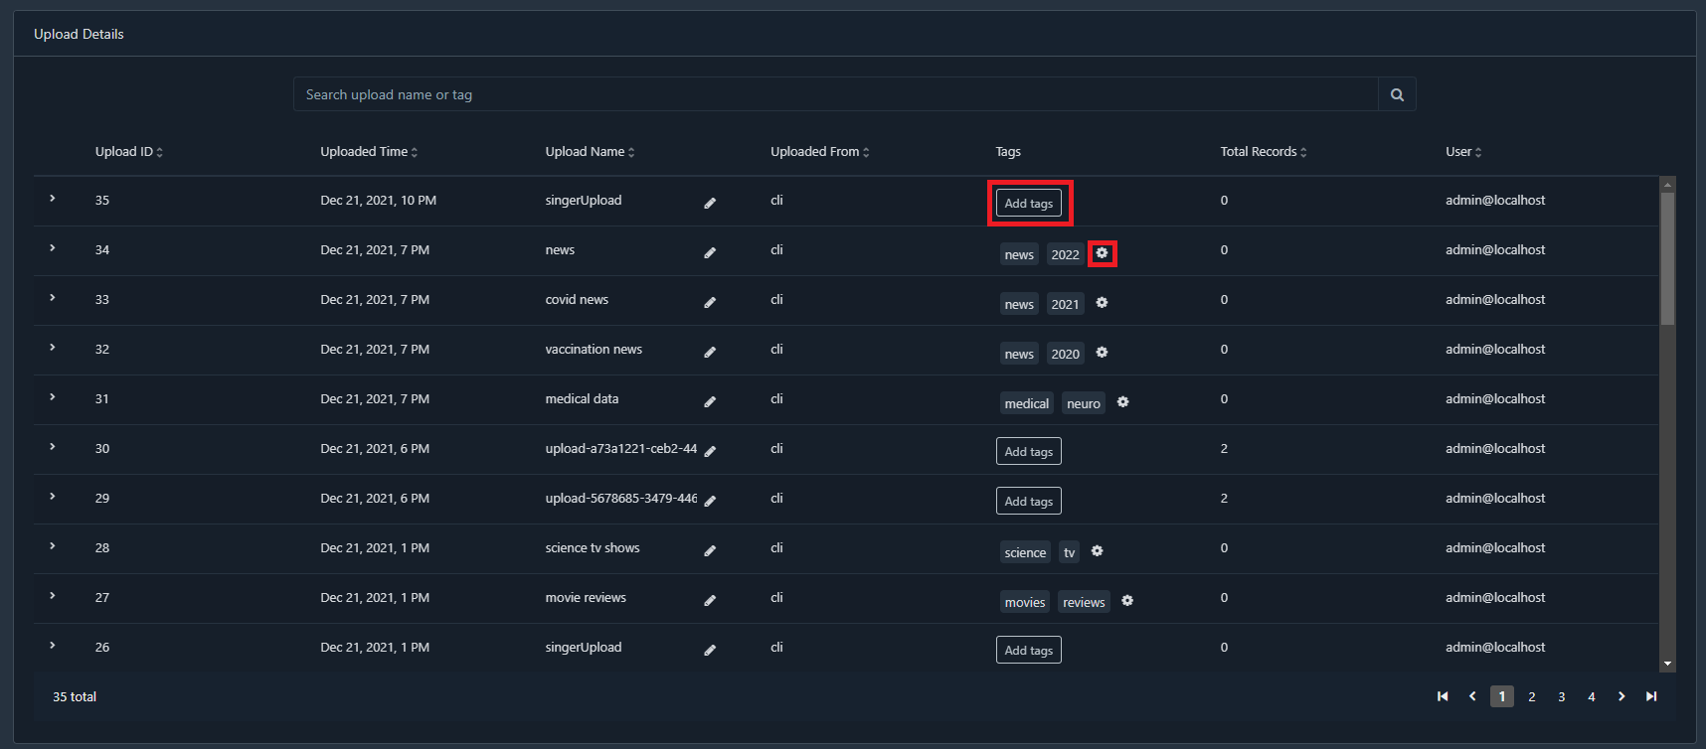Rename the covid news upload via pencil

(710, 302)
